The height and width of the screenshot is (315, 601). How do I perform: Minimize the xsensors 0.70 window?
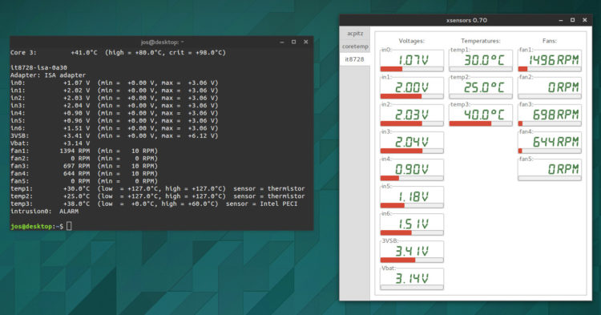(x=560, y=20)
